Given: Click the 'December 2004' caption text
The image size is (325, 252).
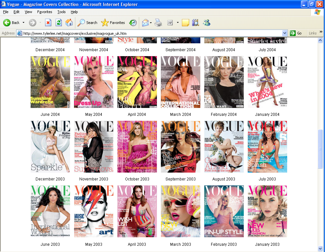Looking at the screenshot, I should 50,50.
